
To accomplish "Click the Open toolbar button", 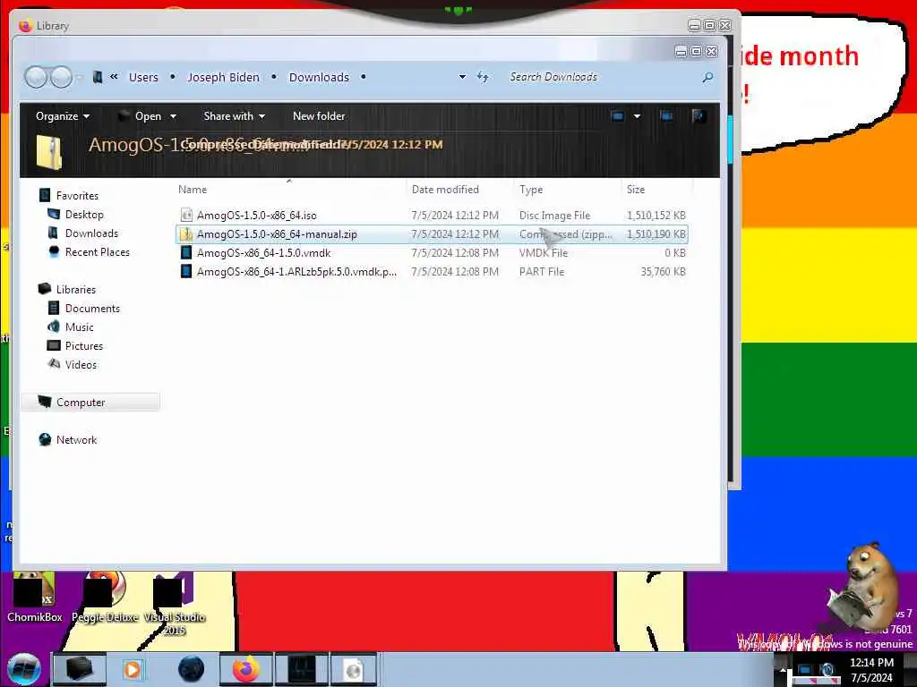I will pos(141,116).
